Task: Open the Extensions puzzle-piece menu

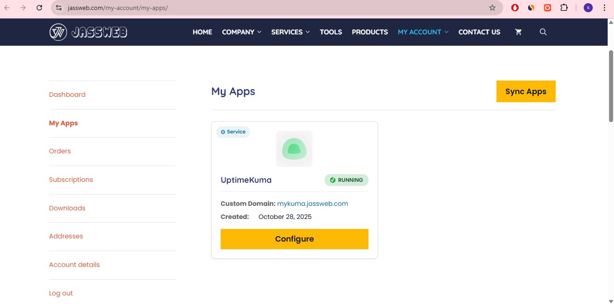Action: pyautogui.click(x=564, y=8)
